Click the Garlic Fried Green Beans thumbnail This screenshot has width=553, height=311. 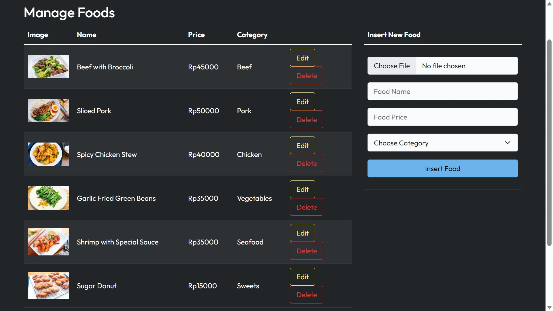[x=48, y=198]
